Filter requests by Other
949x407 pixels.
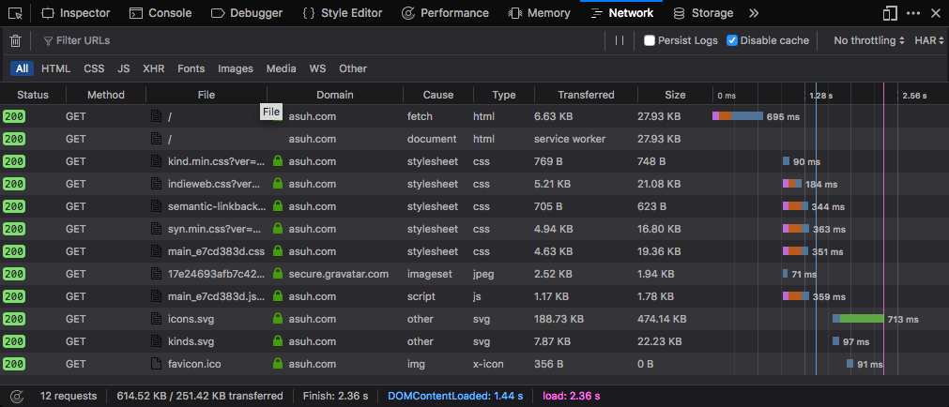(353, 68)
